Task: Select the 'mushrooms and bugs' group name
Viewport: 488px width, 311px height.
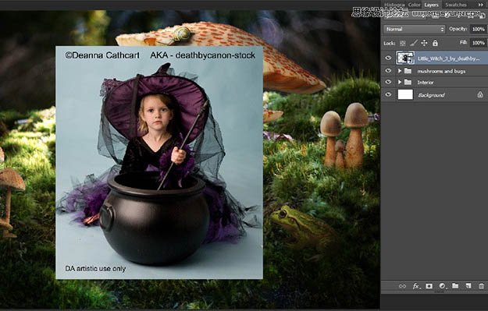Action: [441, 71]
